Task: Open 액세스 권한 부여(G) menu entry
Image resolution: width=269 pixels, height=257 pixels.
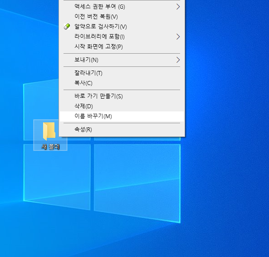Action: [x=122, y=7]
